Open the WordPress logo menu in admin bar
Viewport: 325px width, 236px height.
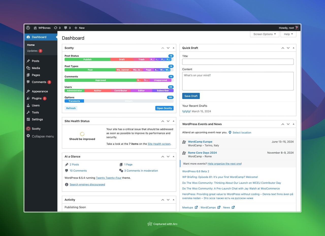point(28,28)
